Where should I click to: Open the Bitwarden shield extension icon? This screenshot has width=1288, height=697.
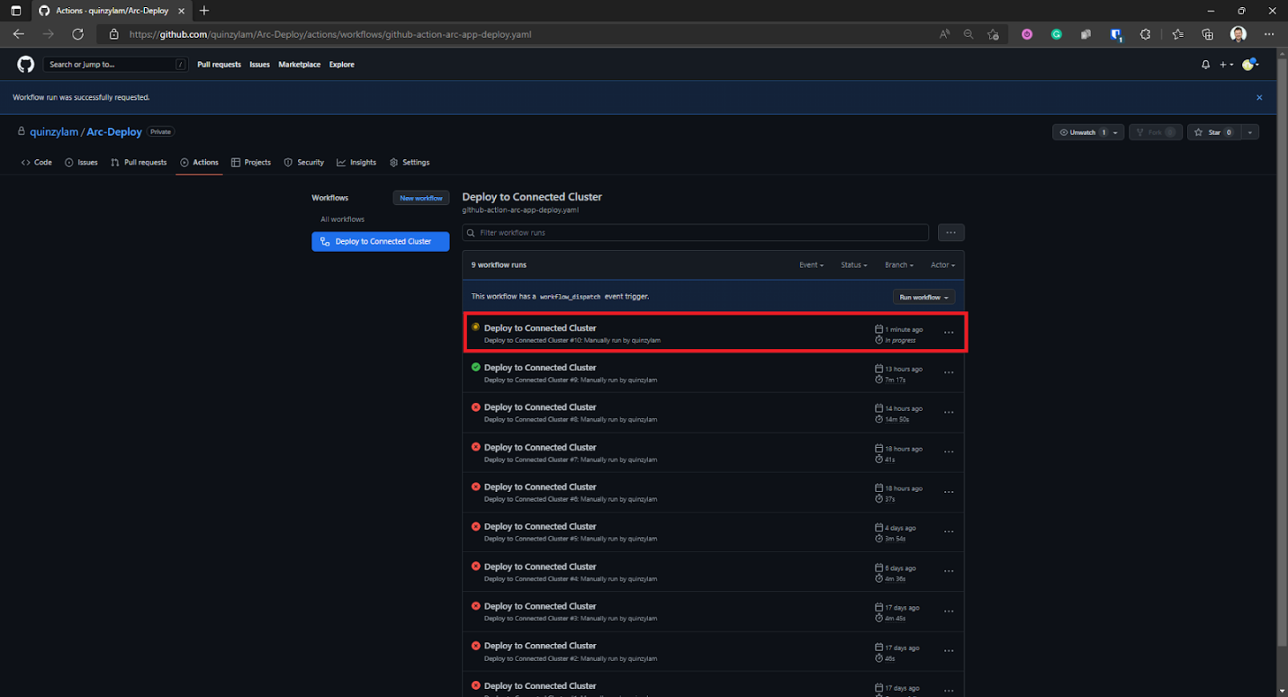(x=1116, y=34)
